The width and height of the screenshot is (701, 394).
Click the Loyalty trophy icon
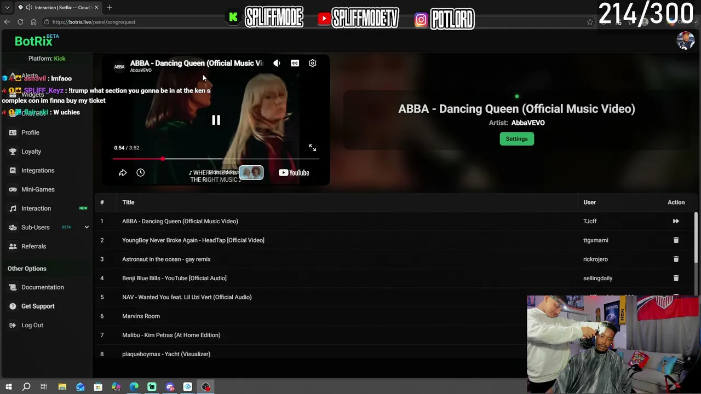point(13,152)
